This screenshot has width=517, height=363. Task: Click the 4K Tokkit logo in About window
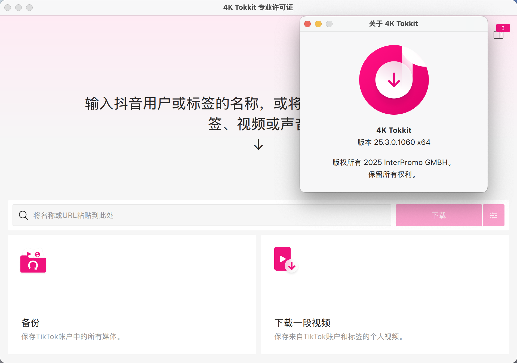[x=394, y=80]
